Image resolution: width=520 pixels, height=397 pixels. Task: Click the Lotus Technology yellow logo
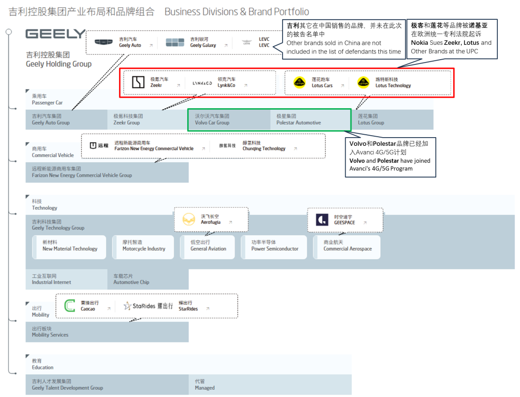pyautogui.click(x=364, y=82)
